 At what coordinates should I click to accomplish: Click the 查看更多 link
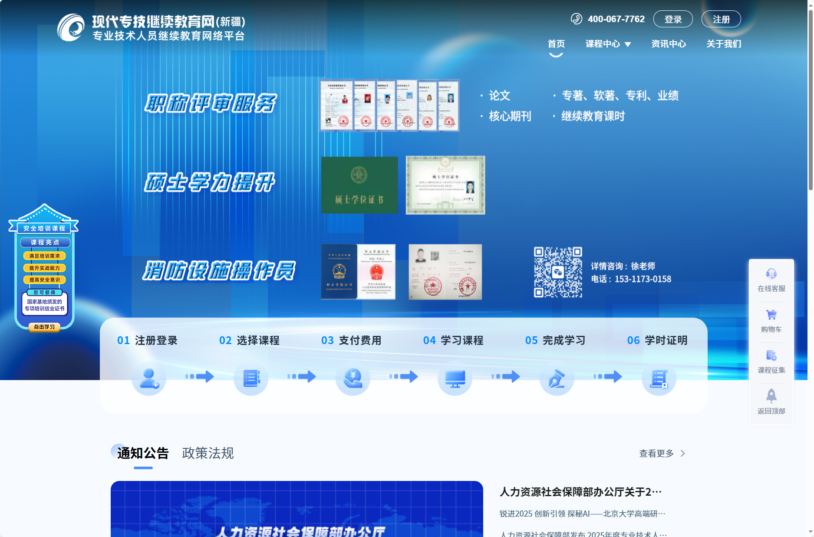[656, 454]
